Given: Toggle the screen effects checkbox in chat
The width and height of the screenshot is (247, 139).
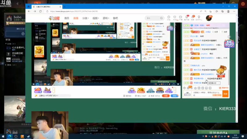Looking at the screenshot, I should pyautogui.click(x=220, y=88).
